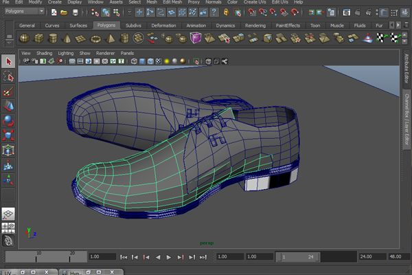Open the viewport Panels menu
Viewport: 412px width, 275px height.
(x=127, y=53)
